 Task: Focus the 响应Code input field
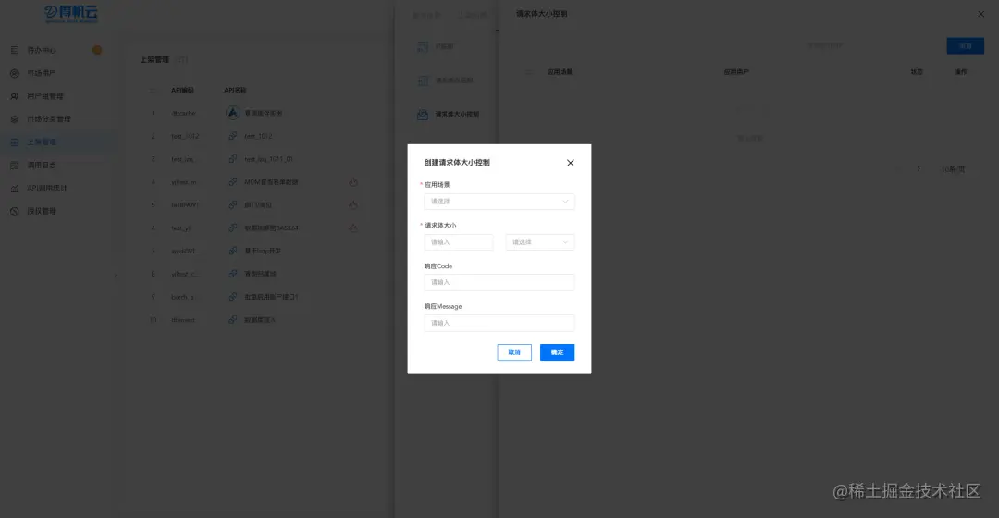coord(499,282)
